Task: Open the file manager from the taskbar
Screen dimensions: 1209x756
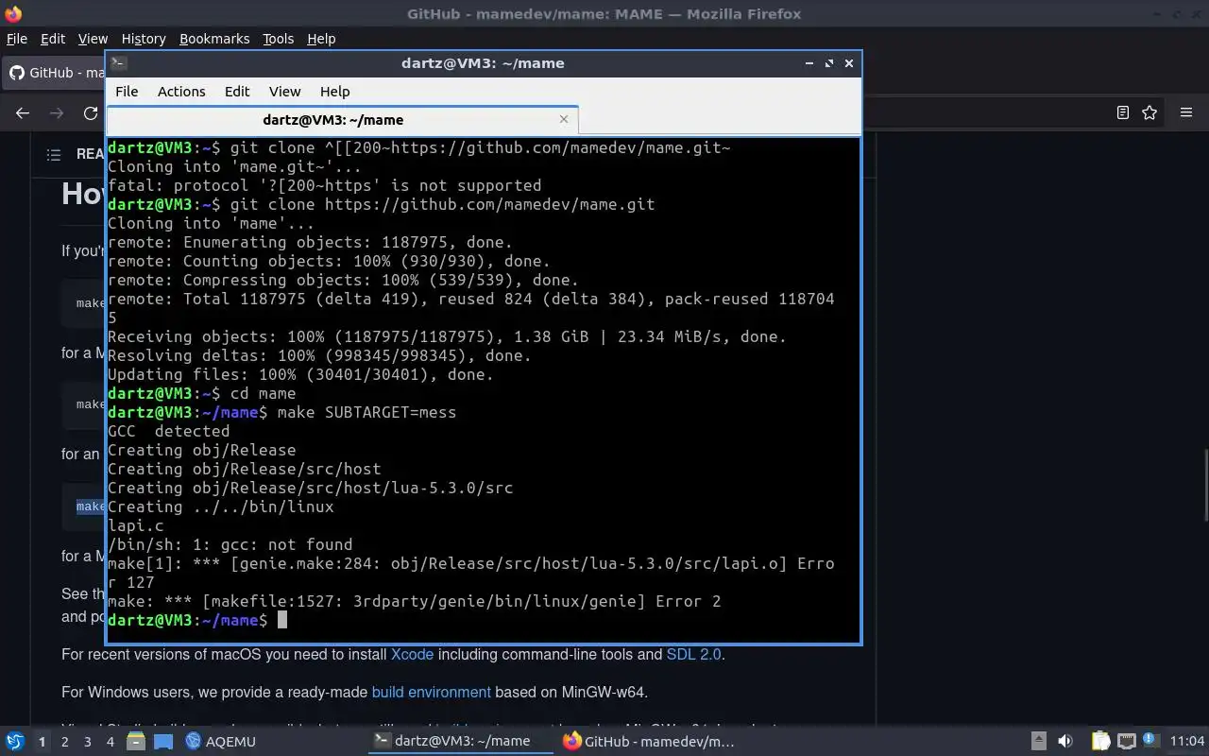Action: click(x=136, y=741)
